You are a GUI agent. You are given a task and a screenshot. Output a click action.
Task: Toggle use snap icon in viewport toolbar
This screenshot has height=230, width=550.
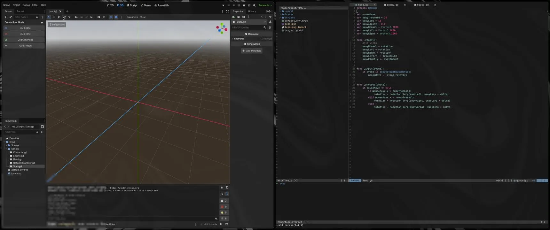coord(104,17)
